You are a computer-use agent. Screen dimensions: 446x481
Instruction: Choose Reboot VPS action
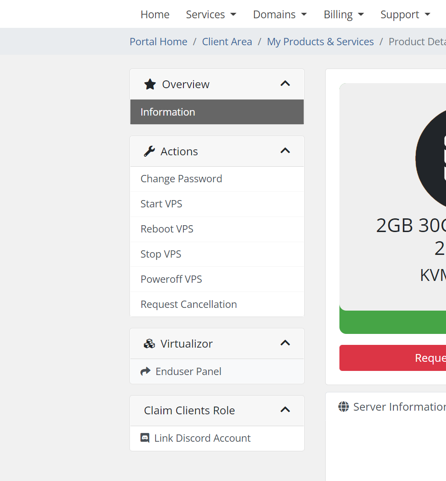click(x=217, y=229)
